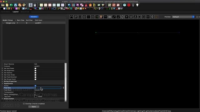Select the Candy Canes model tool
Viewport: 200px width, 112px height.
click(x=76, y=17)
